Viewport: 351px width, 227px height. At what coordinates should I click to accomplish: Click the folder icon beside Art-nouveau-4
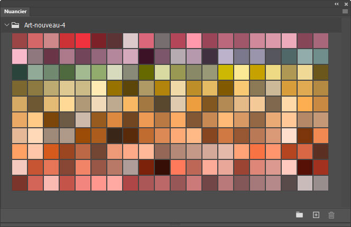tap(16, 25)
